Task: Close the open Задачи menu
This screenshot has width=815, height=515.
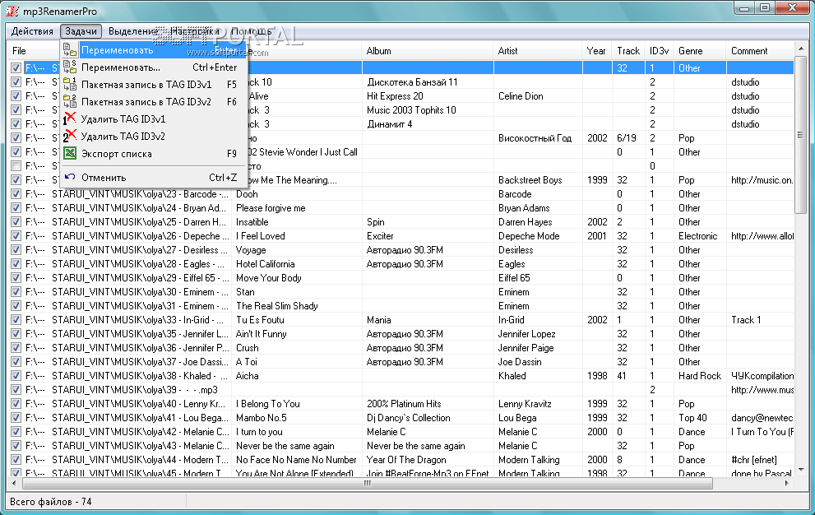Action: (81, 31)
